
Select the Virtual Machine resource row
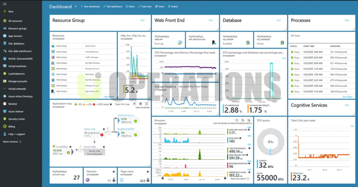coord(83,52)
